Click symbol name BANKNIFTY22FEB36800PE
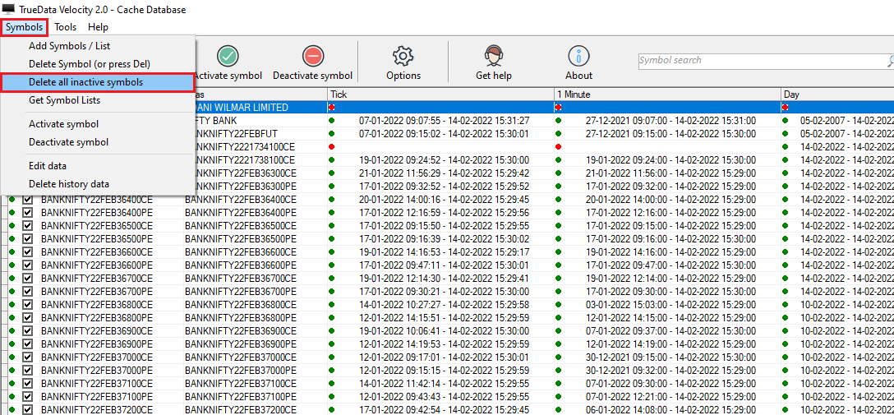This screenshot has height=415, width=894. [97, 317]
